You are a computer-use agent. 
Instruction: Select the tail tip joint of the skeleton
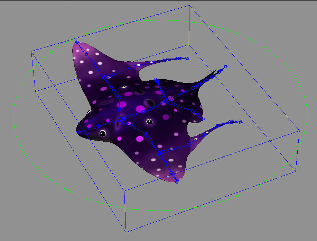pyautogui.click(x=226, y=66)
